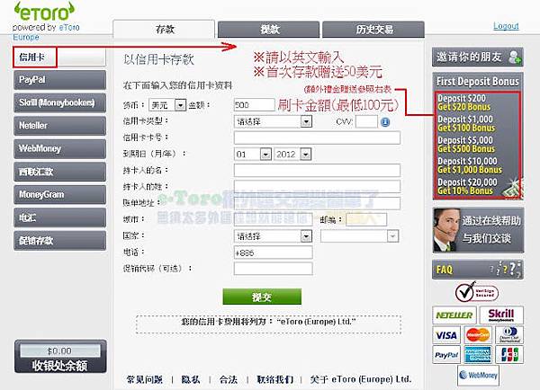Click the cashier balance $0.00 display
Viewport: 540px width, 390px height.
coord(60,351)
